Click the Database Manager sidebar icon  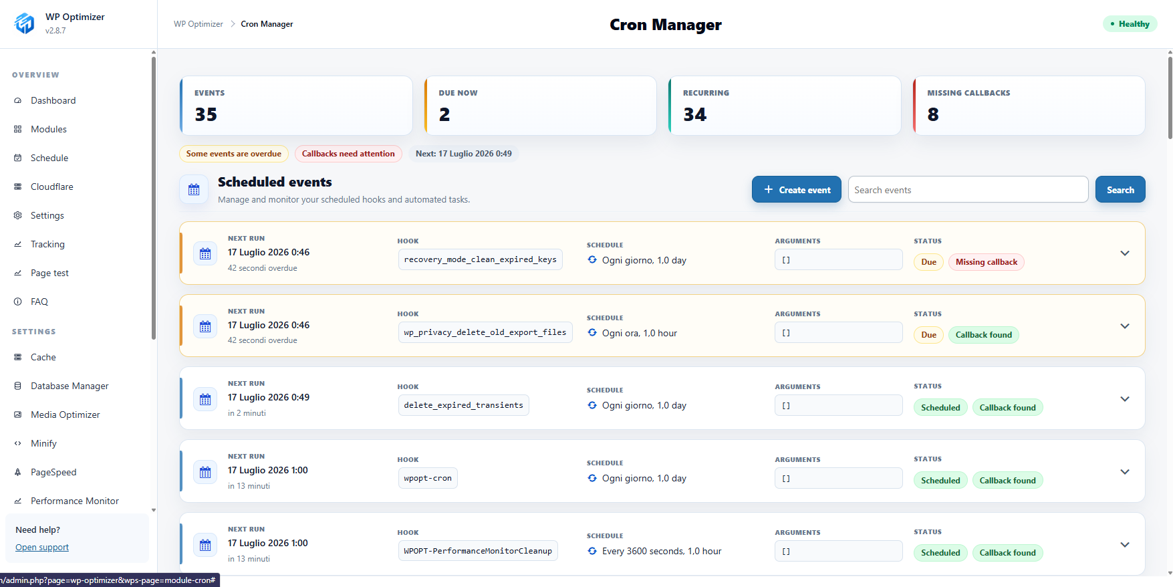click(x=18, y=386)
